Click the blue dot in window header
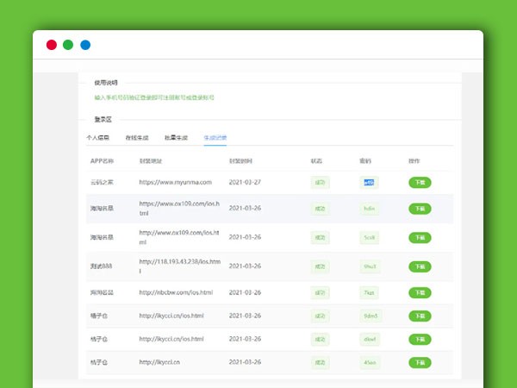The height and width of the screenshot is (388, 517). (85, 45)
